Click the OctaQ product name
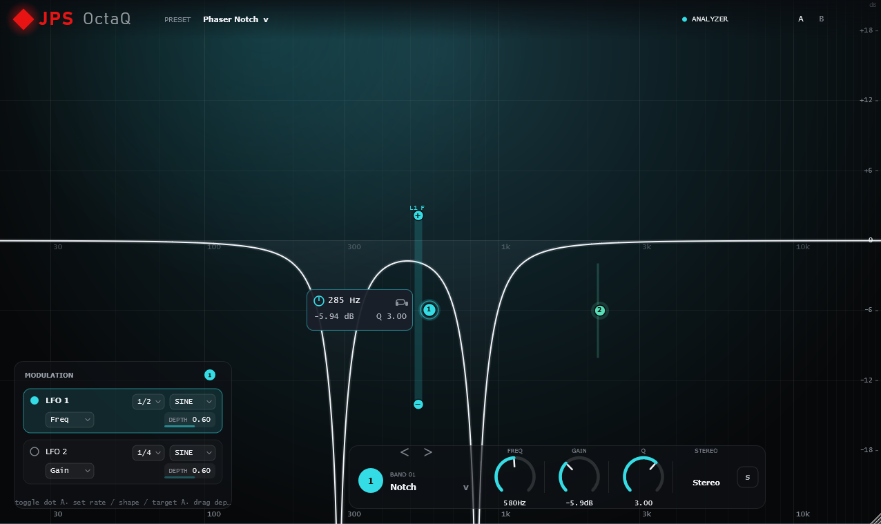This screenshot has width=881, height=524. 107,19
